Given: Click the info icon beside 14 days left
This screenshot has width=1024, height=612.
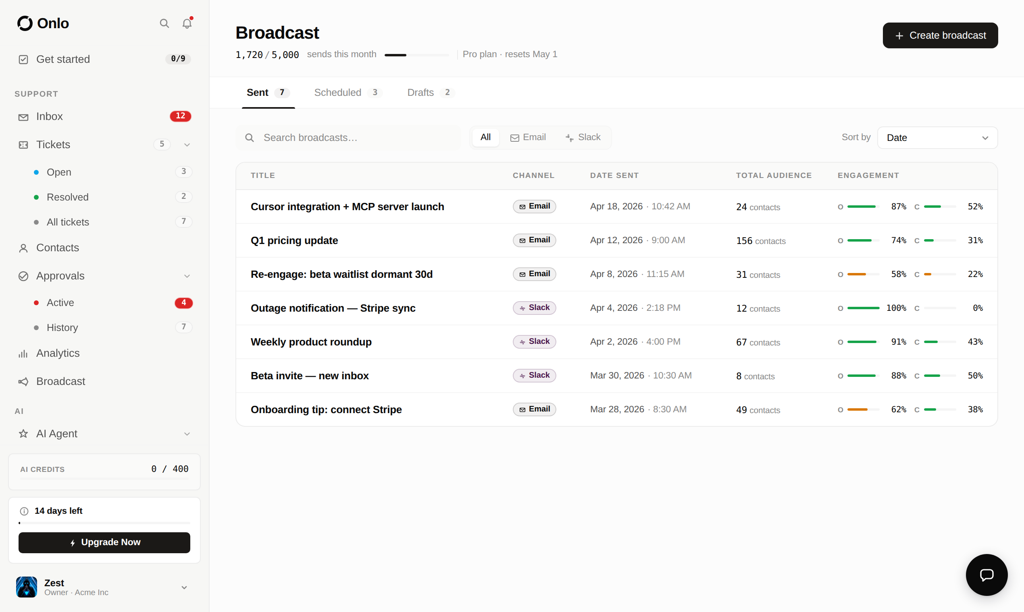Looking at the screenshot, I should [24, 511].
